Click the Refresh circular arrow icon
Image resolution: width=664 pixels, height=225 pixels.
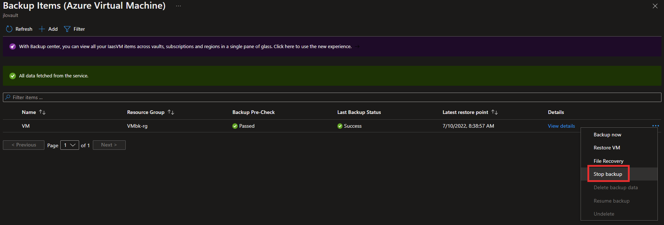click(x=9, y=29)
